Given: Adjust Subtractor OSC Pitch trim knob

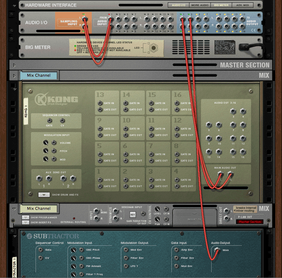Looking at the screenshot, I should [73, 250].
